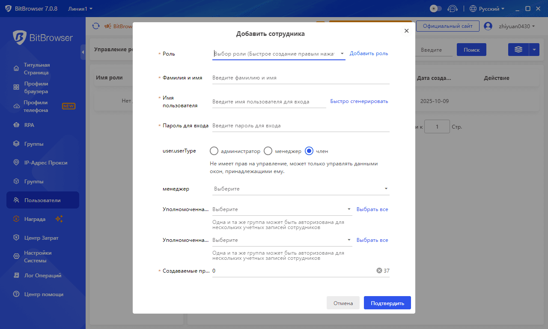Select the администратор radio button
The height and width of the screenshot is (329, 548).
[214, 151]
